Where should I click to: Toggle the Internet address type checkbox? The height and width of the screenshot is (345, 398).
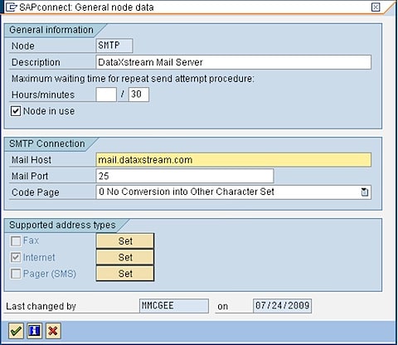coord(16,257)
